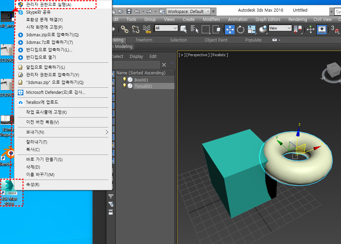
Task: Click the Redo arrow in the quick access toolbar
Action: click(149, 11)
